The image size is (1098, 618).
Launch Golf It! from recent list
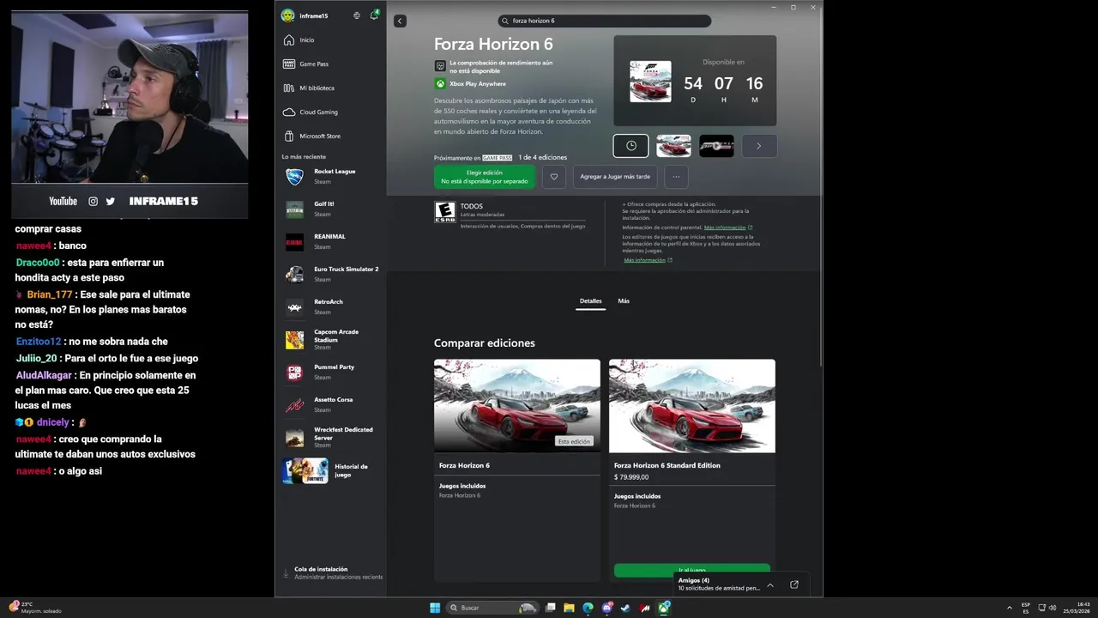coord(330,209)
